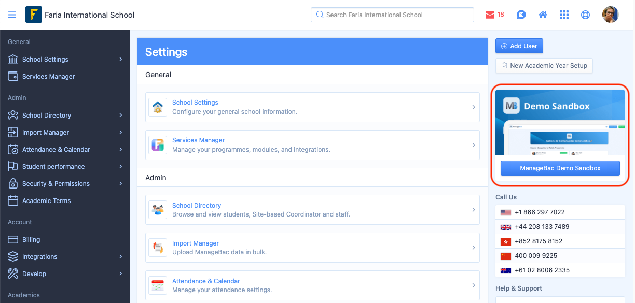
Task: Expand School Directory sidebar chevron
Action: (x=120, y=115)
